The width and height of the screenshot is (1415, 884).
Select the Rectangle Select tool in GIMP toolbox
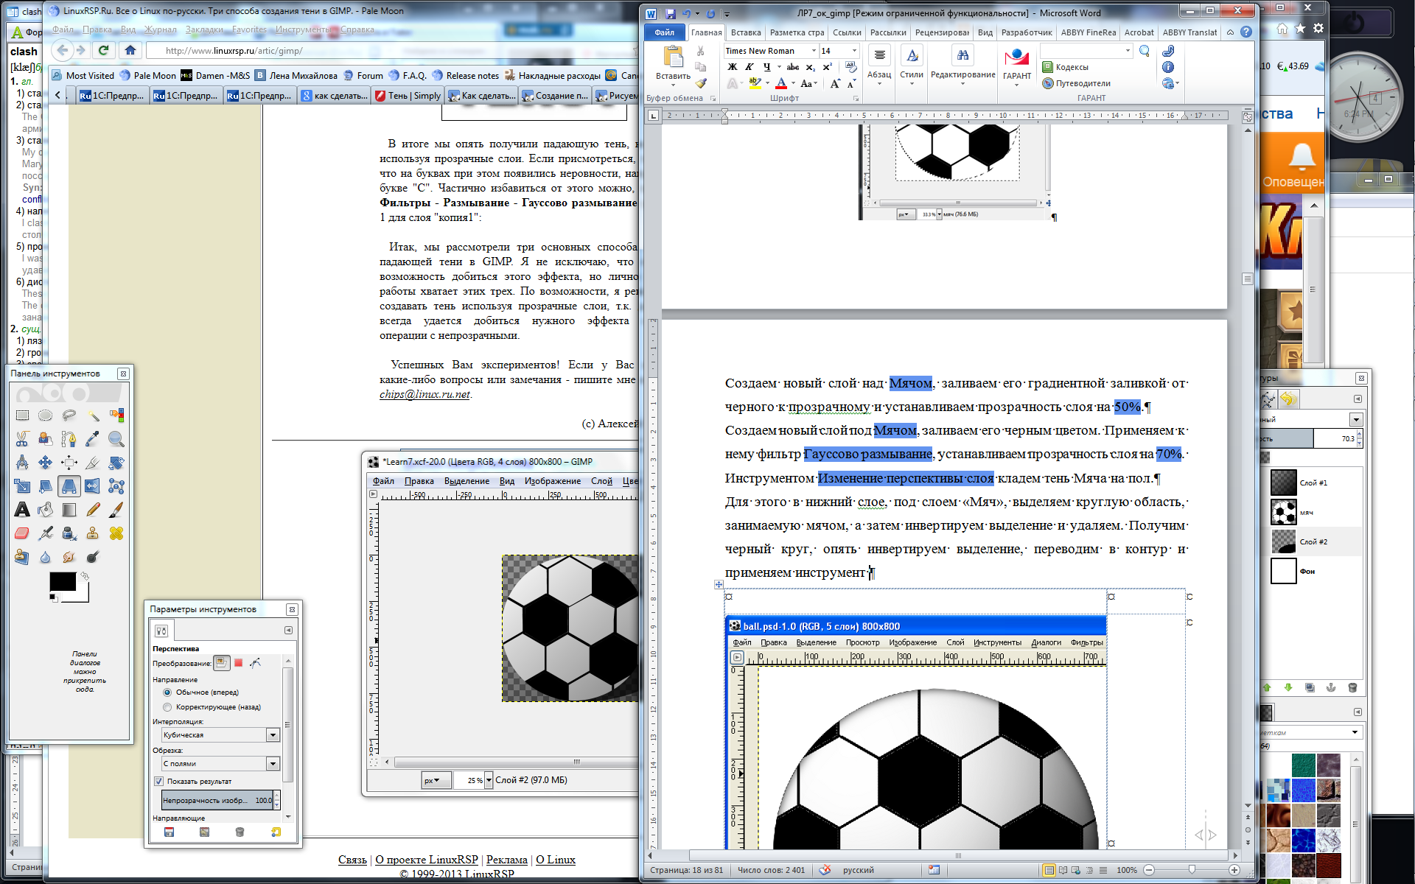pyautogui.click(x=22, y=415)
